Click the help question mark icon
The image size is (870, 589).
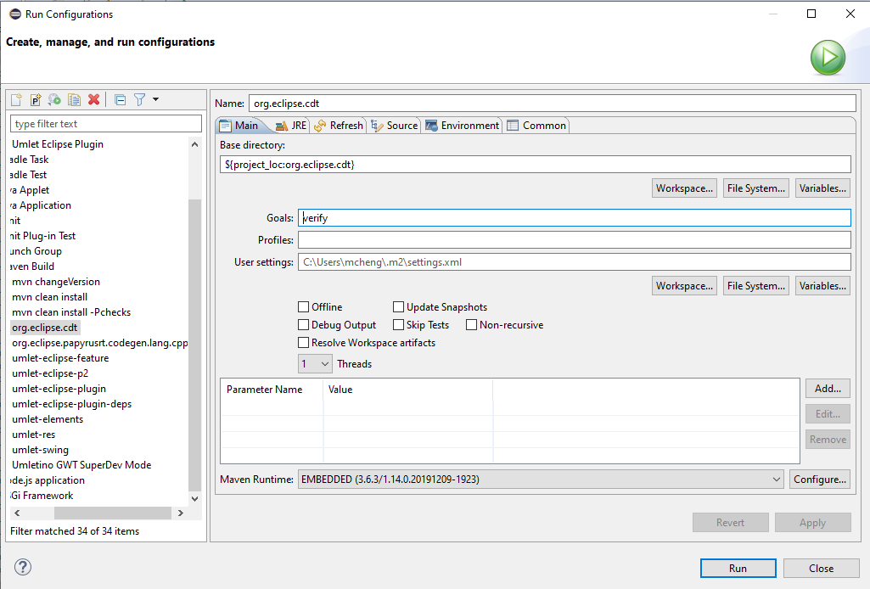[x=23, y=567]
